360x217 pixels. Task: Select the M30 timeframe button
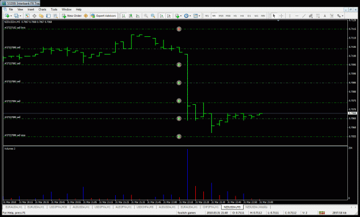228,16
